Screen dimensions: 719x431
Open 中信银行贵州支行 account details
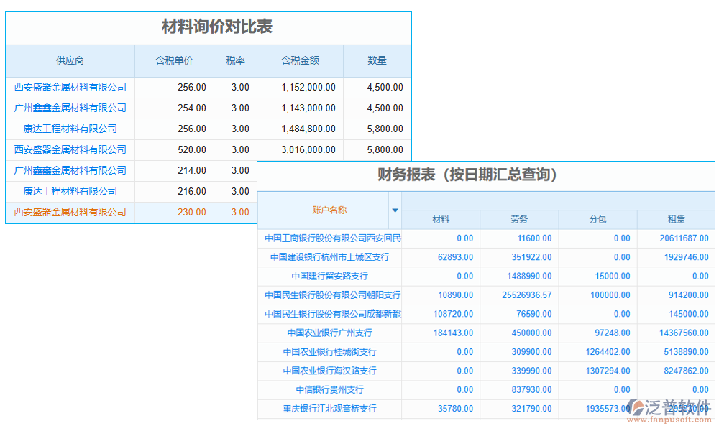pyautogui.click(x=329, y=389)
